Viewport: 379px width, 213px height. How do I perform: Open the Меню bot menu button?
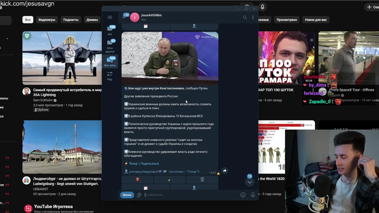coord(127,195)
